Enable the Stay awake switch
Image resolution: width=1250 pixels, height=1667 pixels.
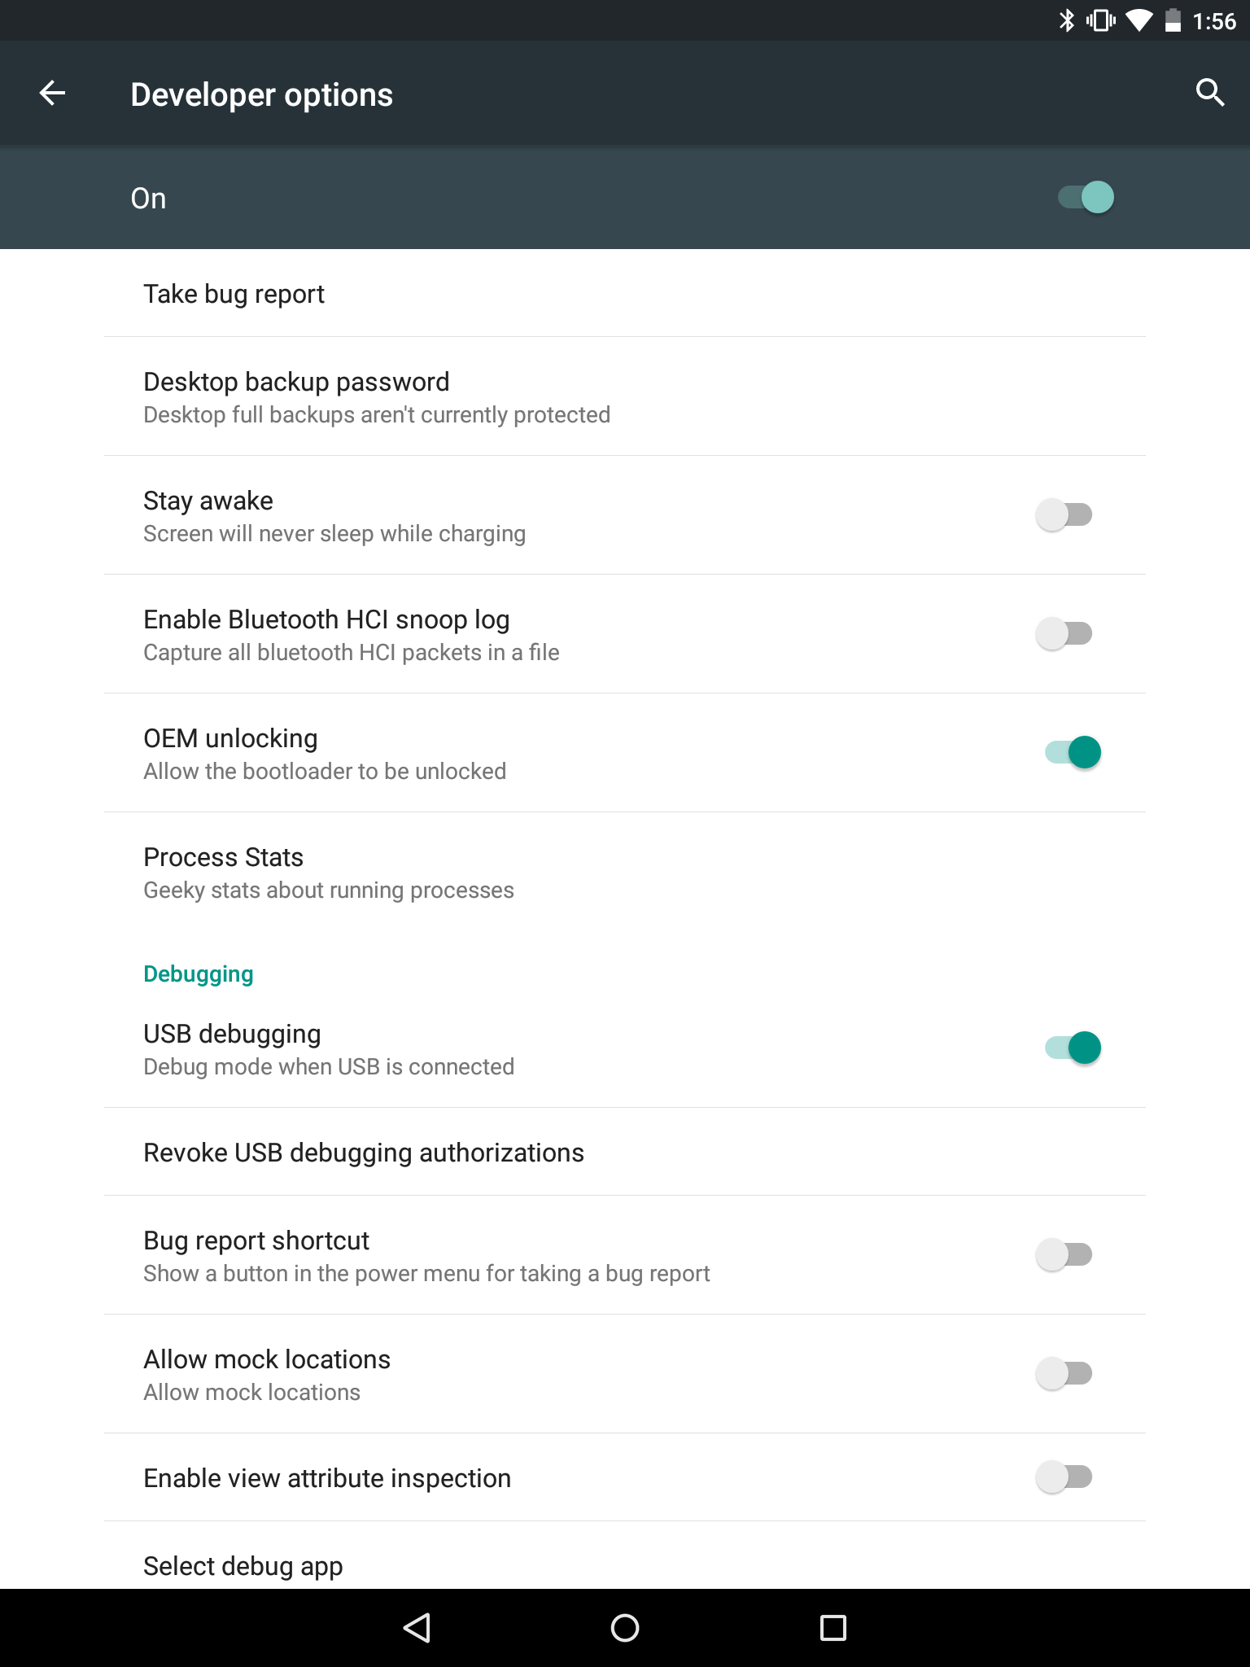point(1064,514)
